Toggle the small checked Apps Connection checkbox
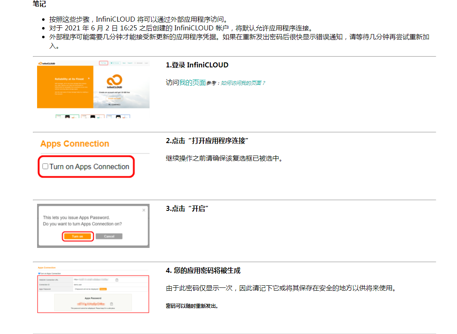The width and height of the screenshot is (457, 334). coord(39,273)
